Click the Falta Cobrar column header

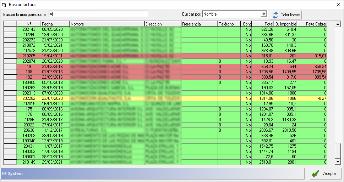click(312, 24)
